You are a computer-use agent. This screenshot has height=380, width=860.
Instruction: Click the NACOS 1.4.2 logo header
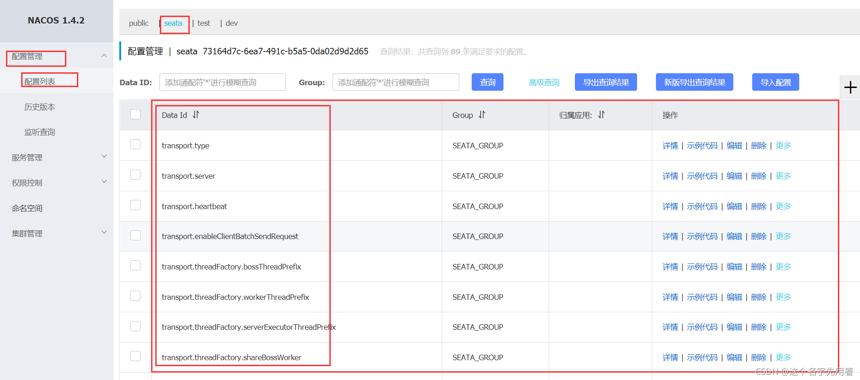tap(56, 20)
